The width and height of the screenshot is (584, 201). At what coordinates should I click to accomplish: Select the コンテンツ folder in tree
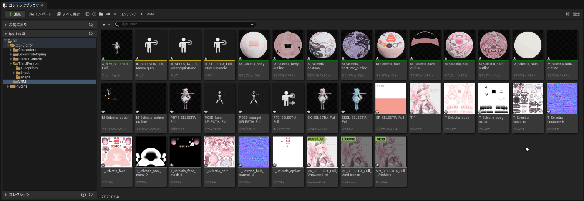[49, 45]
